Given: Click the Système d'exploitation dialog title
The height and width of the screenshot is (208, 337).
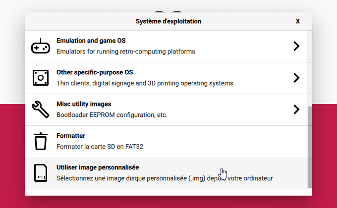Looking at the screenshot, I should [168, 21].
